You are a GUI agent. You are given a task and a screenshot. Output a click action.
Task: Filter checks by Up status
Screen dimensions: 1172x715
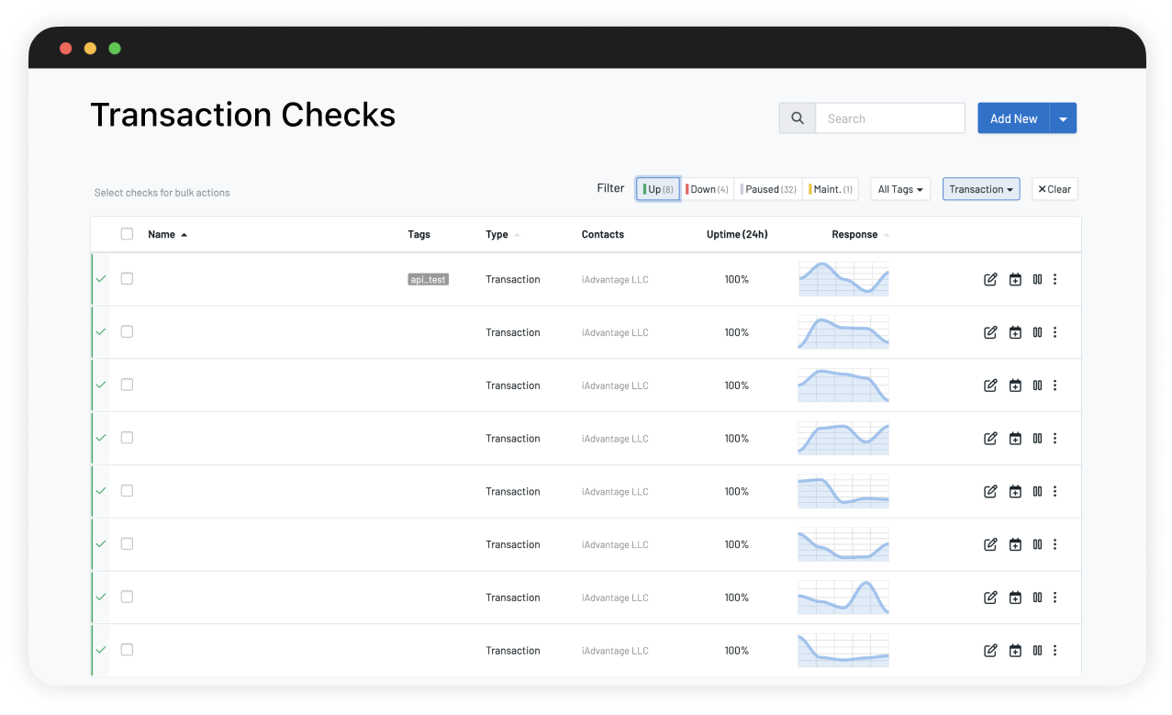pyautogui.click(x=658, y=189)
